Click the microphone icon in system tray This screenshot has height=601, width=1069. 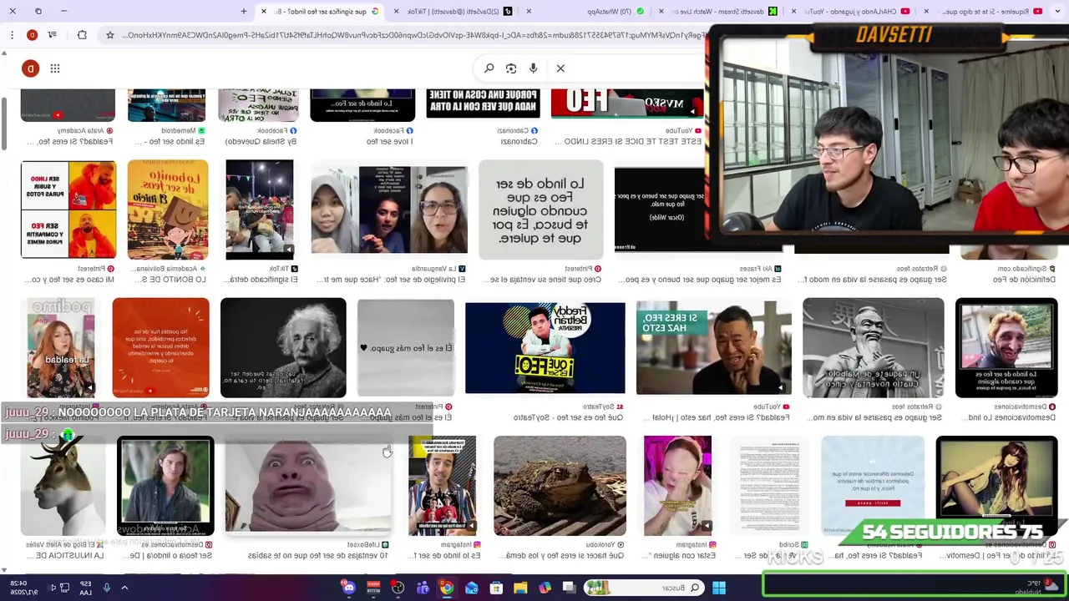point(106,588)
